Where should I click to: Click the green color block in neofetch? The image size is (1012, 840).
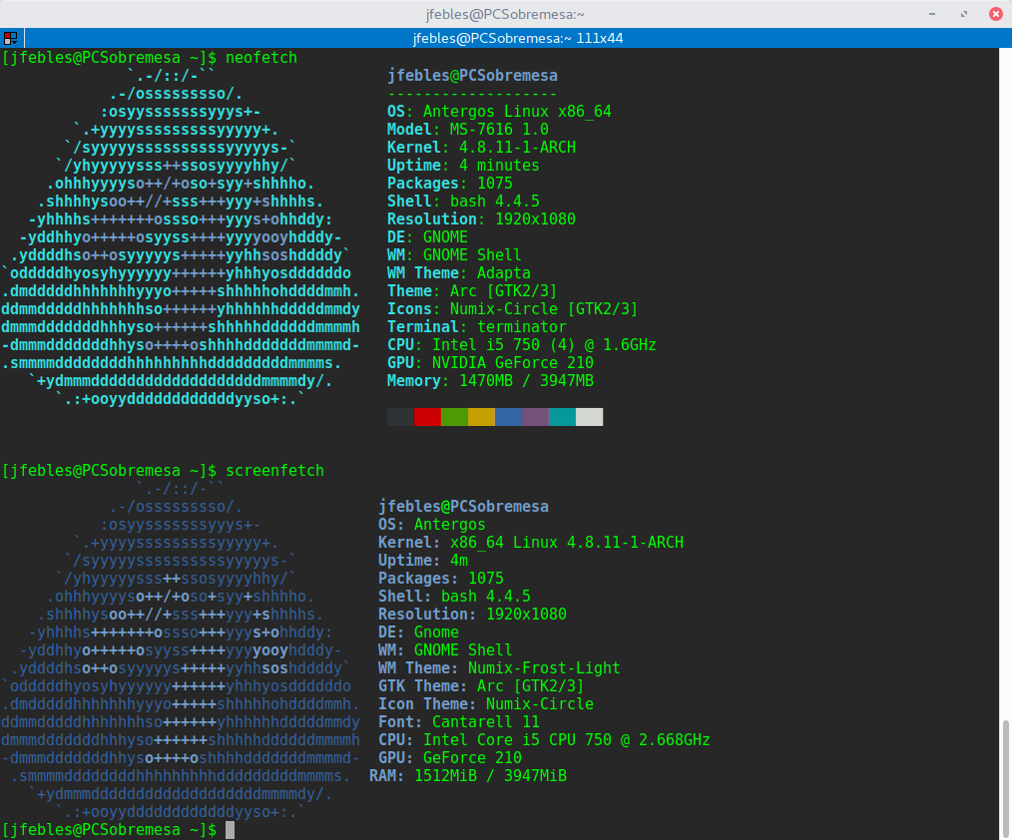[x=454, y=417]
